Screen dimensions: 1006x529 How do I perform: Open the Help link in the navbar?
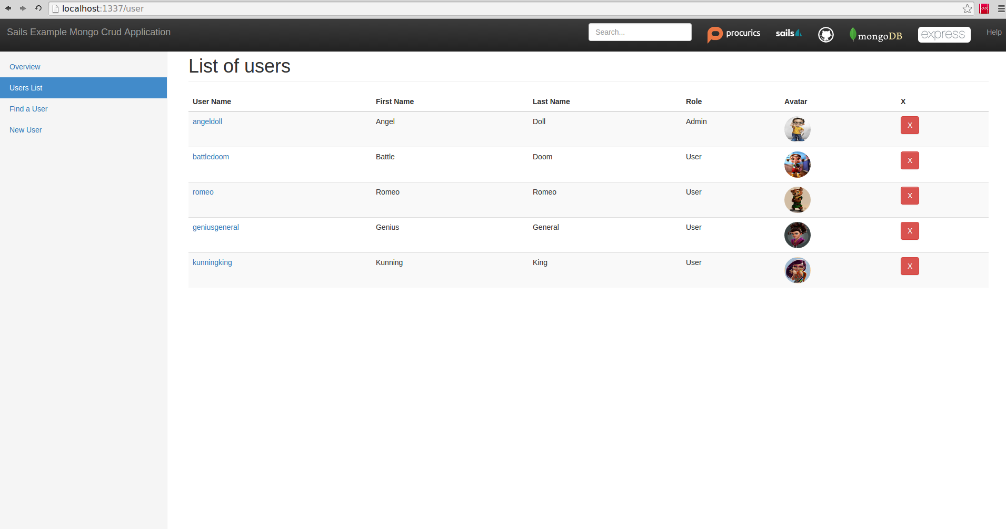(994, 32)
